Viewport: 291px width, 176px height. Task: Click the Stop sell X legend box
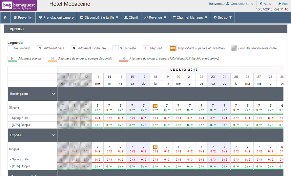tap(146, 48)
